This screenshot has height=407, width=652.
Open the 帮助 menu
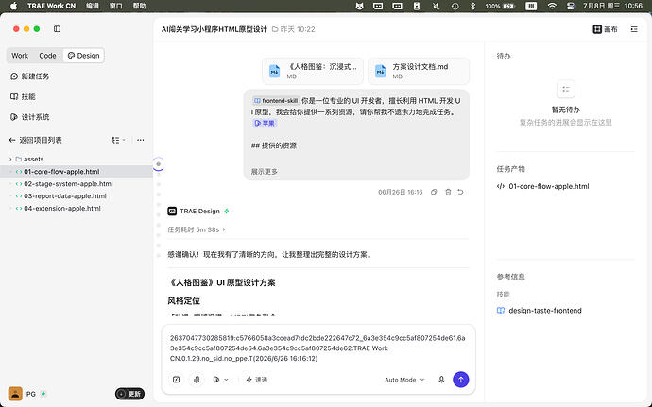pos(139,6)
